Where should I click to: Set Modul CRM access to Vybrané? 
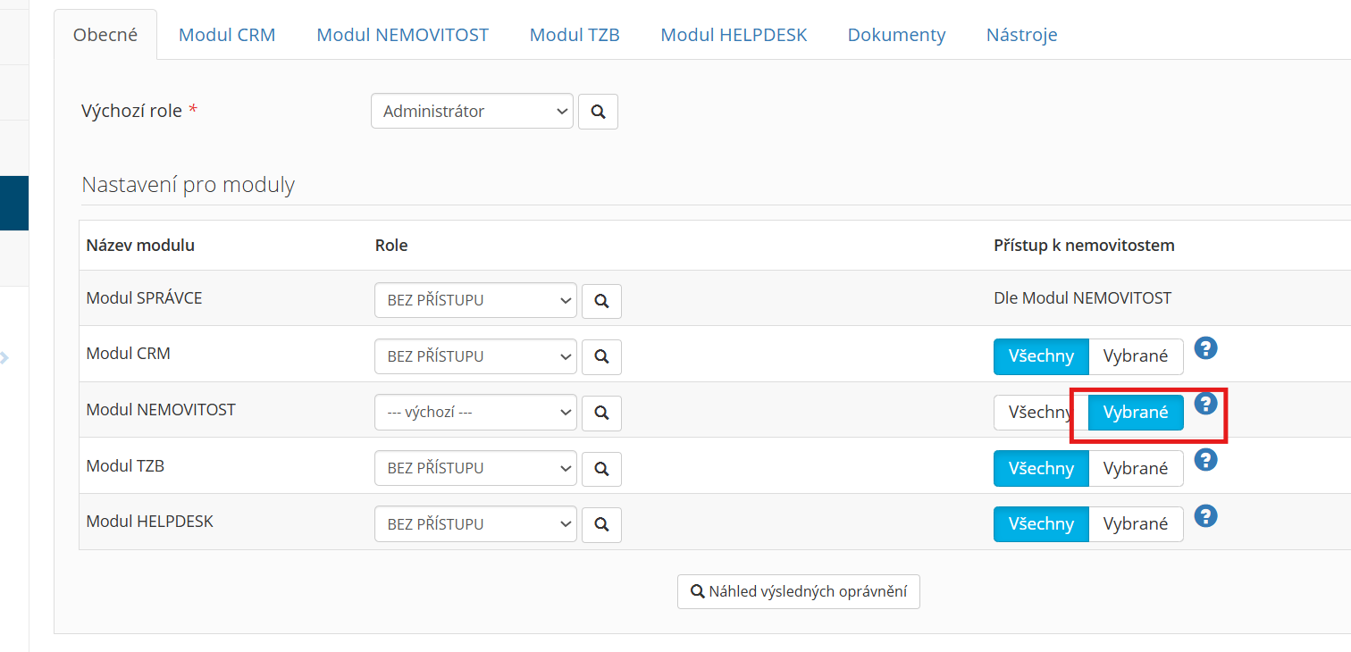[x=1135, y=356]
